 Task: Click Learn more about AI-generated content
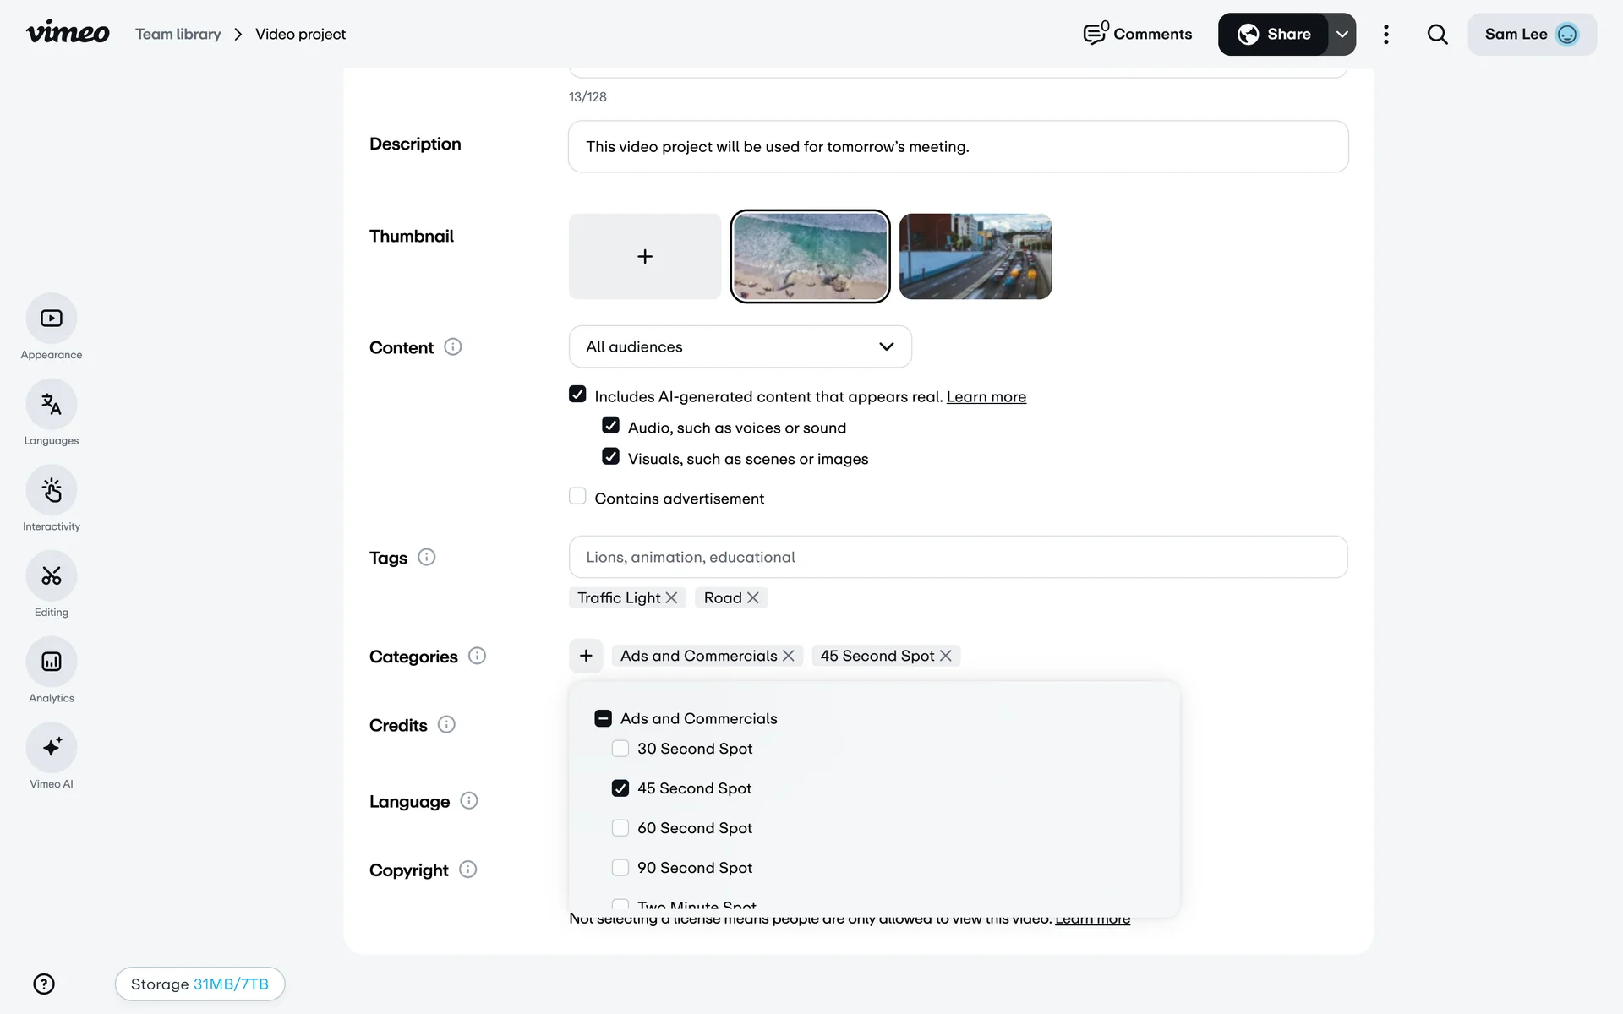click(986, 397)
